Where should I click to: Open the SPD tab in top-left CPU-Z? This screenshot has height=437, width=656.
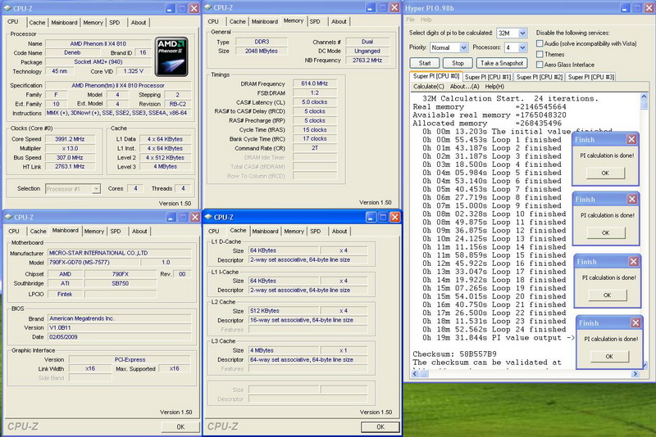[x=115, y=23]
